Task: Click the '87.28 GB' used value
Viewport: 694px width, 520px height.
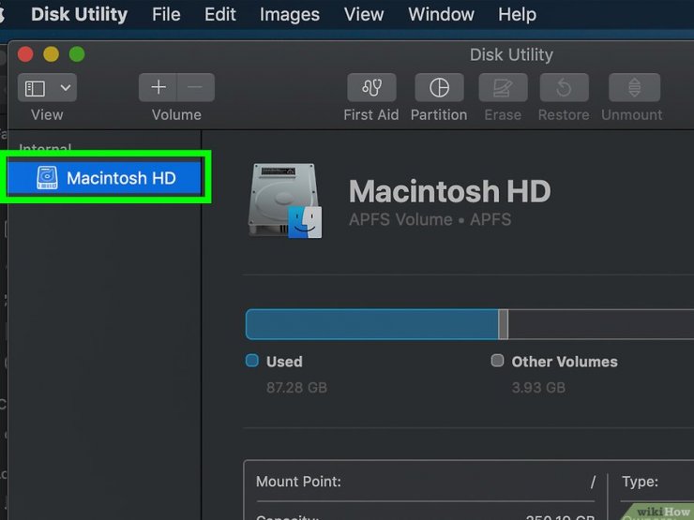Action: pos(296,388)
